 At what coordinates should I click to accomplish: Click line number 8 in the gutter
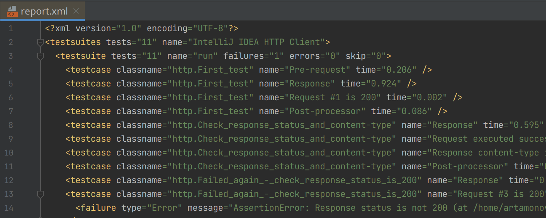click(11, 125)
